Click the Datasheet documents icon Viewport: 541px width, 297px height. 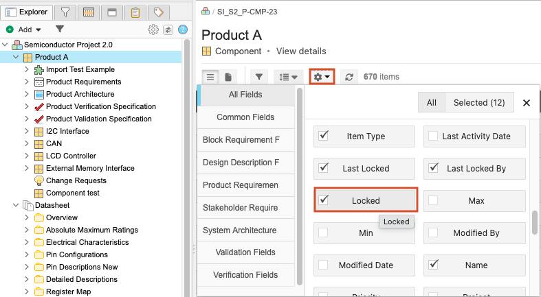point(28,206)
